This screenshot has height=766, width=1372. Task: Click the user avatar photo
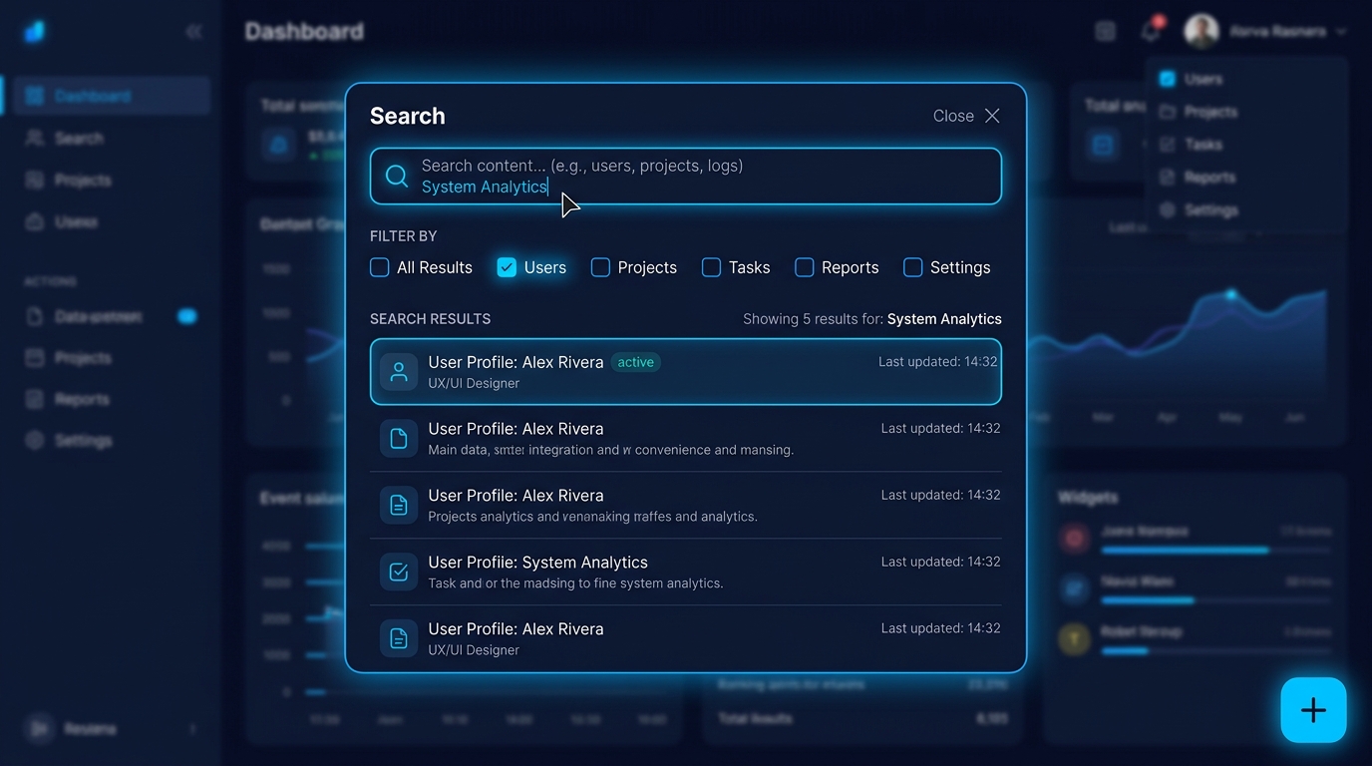tap(1201, 32)
